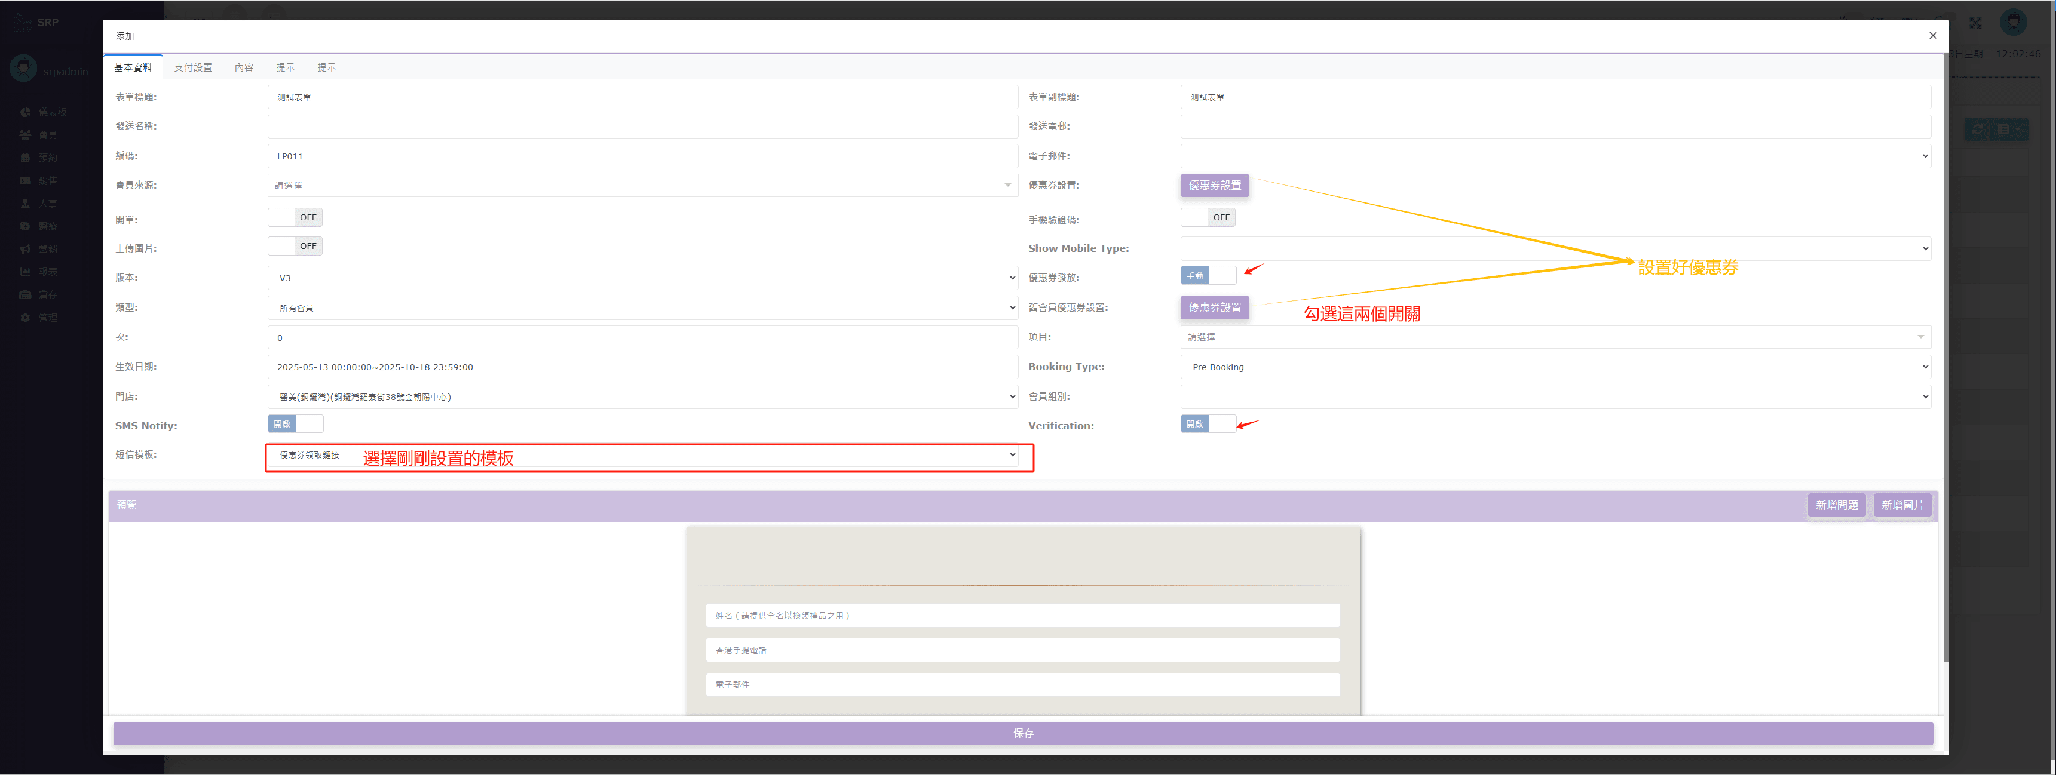Toggle the 開單 OFF switch
This screenshot has height=775, width=2056.
(295, 218)
